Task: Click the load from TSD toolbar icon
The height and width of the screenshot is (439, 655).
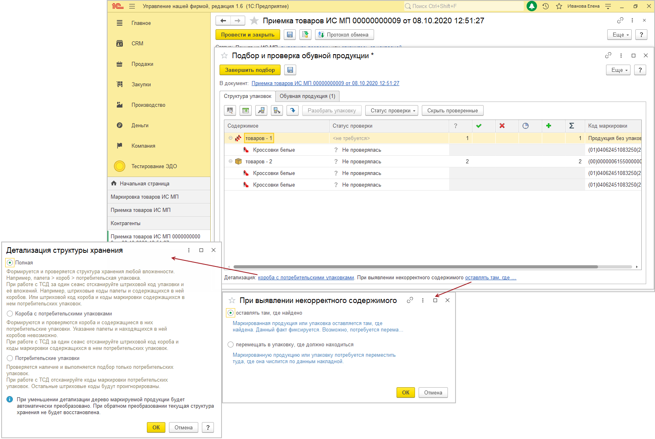Action: 261,110
